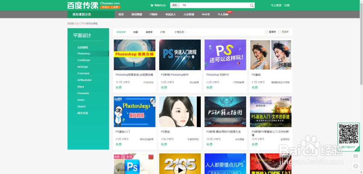Open 中小学 nav item

click(206, 15)
